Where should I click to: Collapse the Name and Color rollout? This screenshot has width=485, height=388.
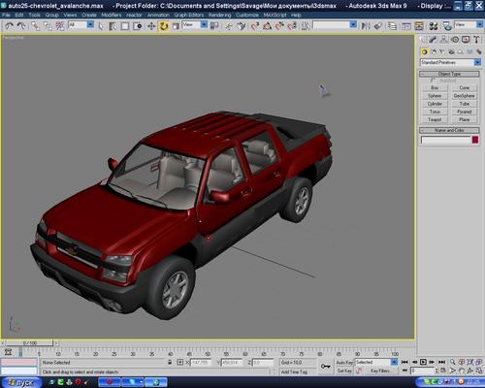tap(449, 130)
